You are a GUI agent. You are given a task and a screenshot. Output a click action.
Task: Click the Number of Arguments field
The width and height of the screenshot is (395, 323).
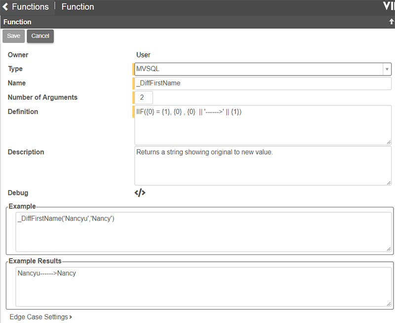(144, 97)
